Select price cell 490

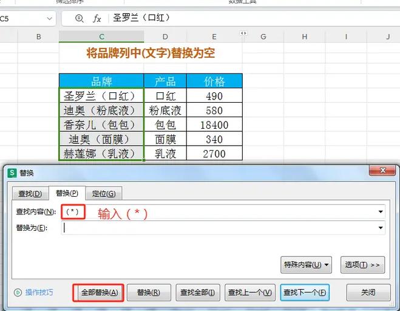(214, 95)
